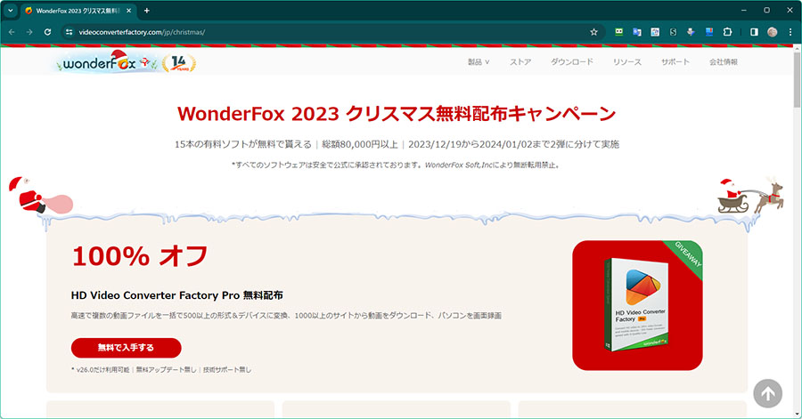The height and width of the screenshot is (419, 802).
Task: Open a new browser tab
Action: (147, 10)
